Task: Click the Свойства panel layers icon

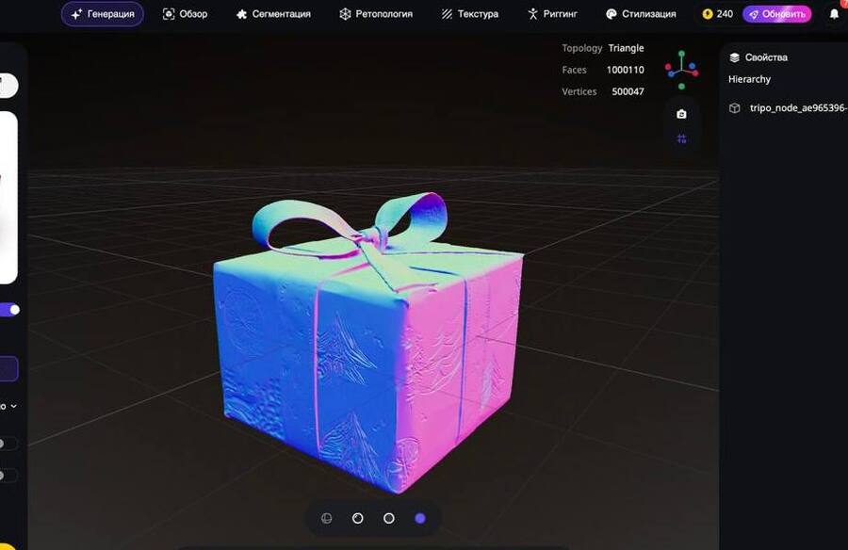Action: coord(734,57)
